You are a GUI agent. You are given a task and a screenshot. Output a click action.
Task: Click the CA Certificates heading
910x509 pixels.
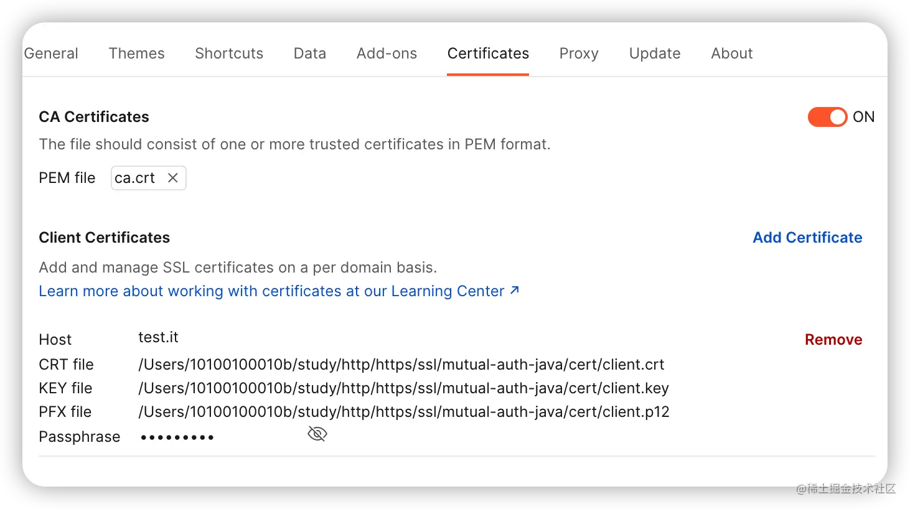point(94,117)
